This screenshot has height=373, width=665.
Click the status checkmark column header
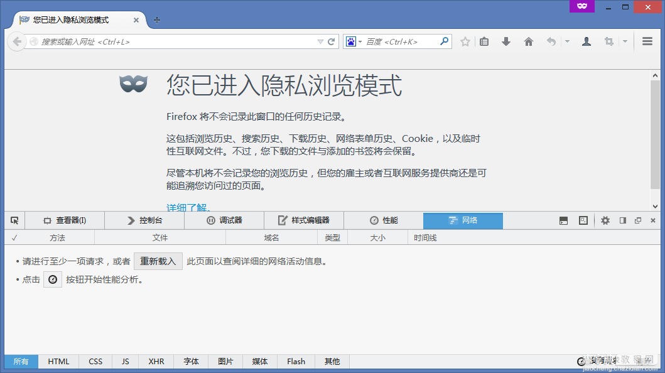click(14, 238)
